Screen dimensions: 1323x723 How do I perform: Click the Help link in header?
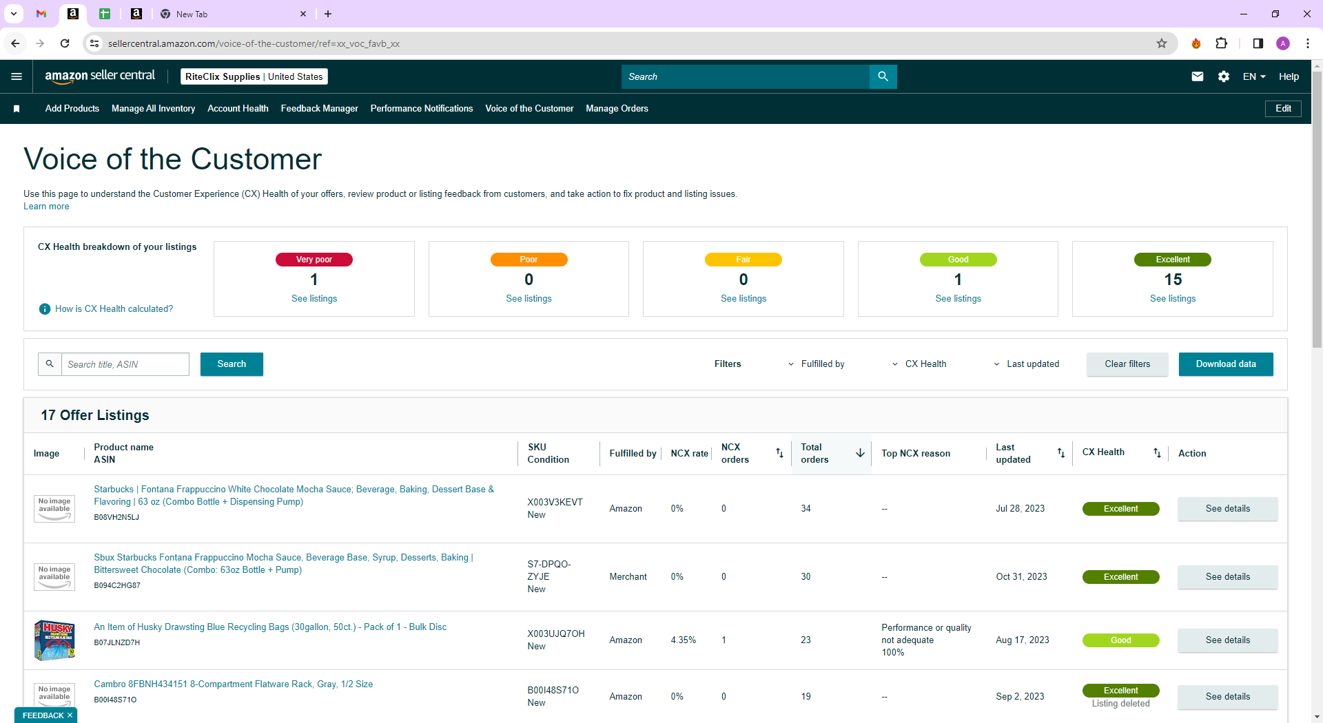[1289, 76]
